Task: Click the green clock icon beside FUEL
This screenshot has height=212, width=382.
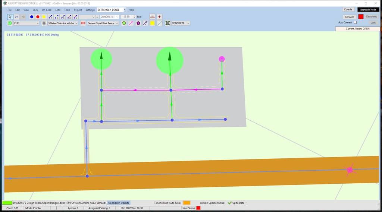Action: point(10,23)
